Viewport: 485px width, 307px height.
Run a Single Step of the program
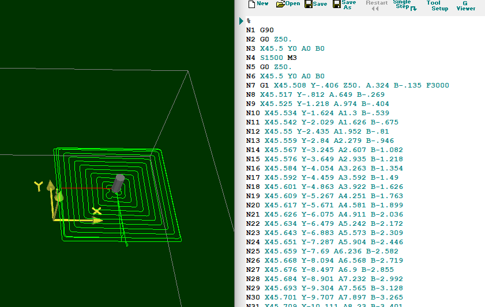tap(404, 5)
